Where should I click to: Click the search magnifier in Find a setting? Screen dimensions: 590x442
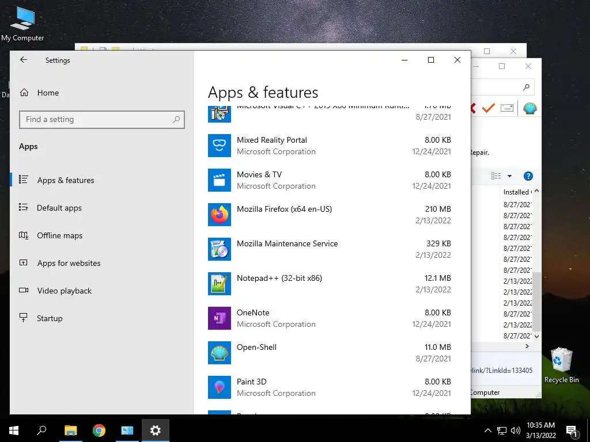tap(176, 120)
